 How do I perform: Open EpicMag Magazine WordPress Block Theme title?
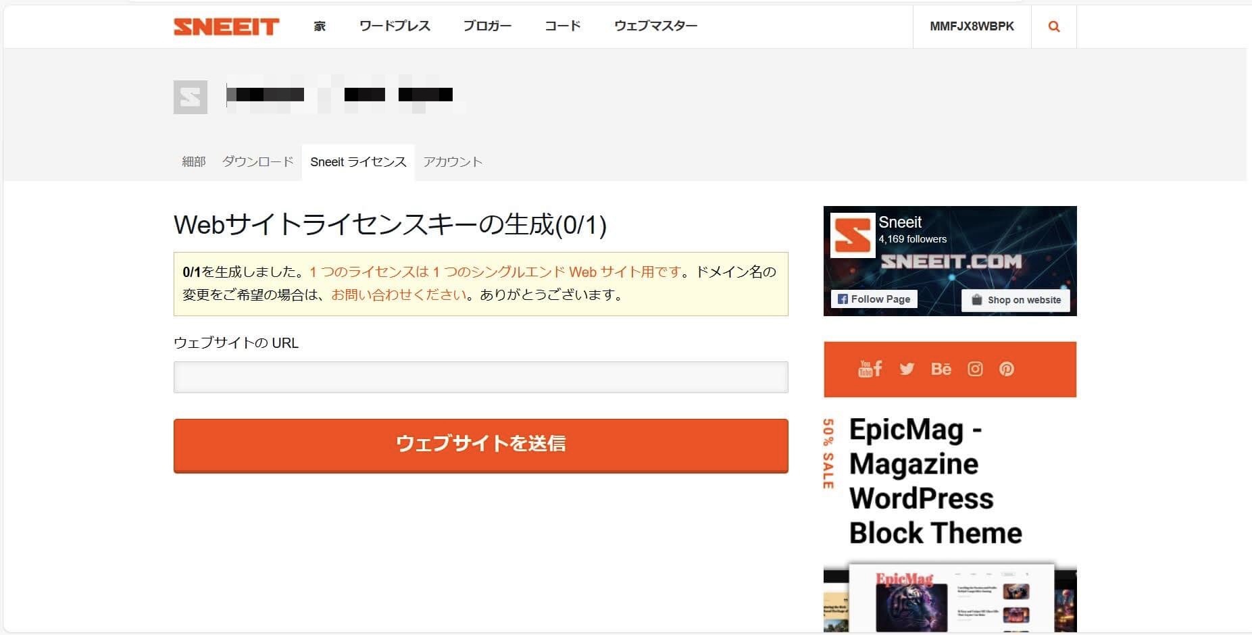pos(936,481)
